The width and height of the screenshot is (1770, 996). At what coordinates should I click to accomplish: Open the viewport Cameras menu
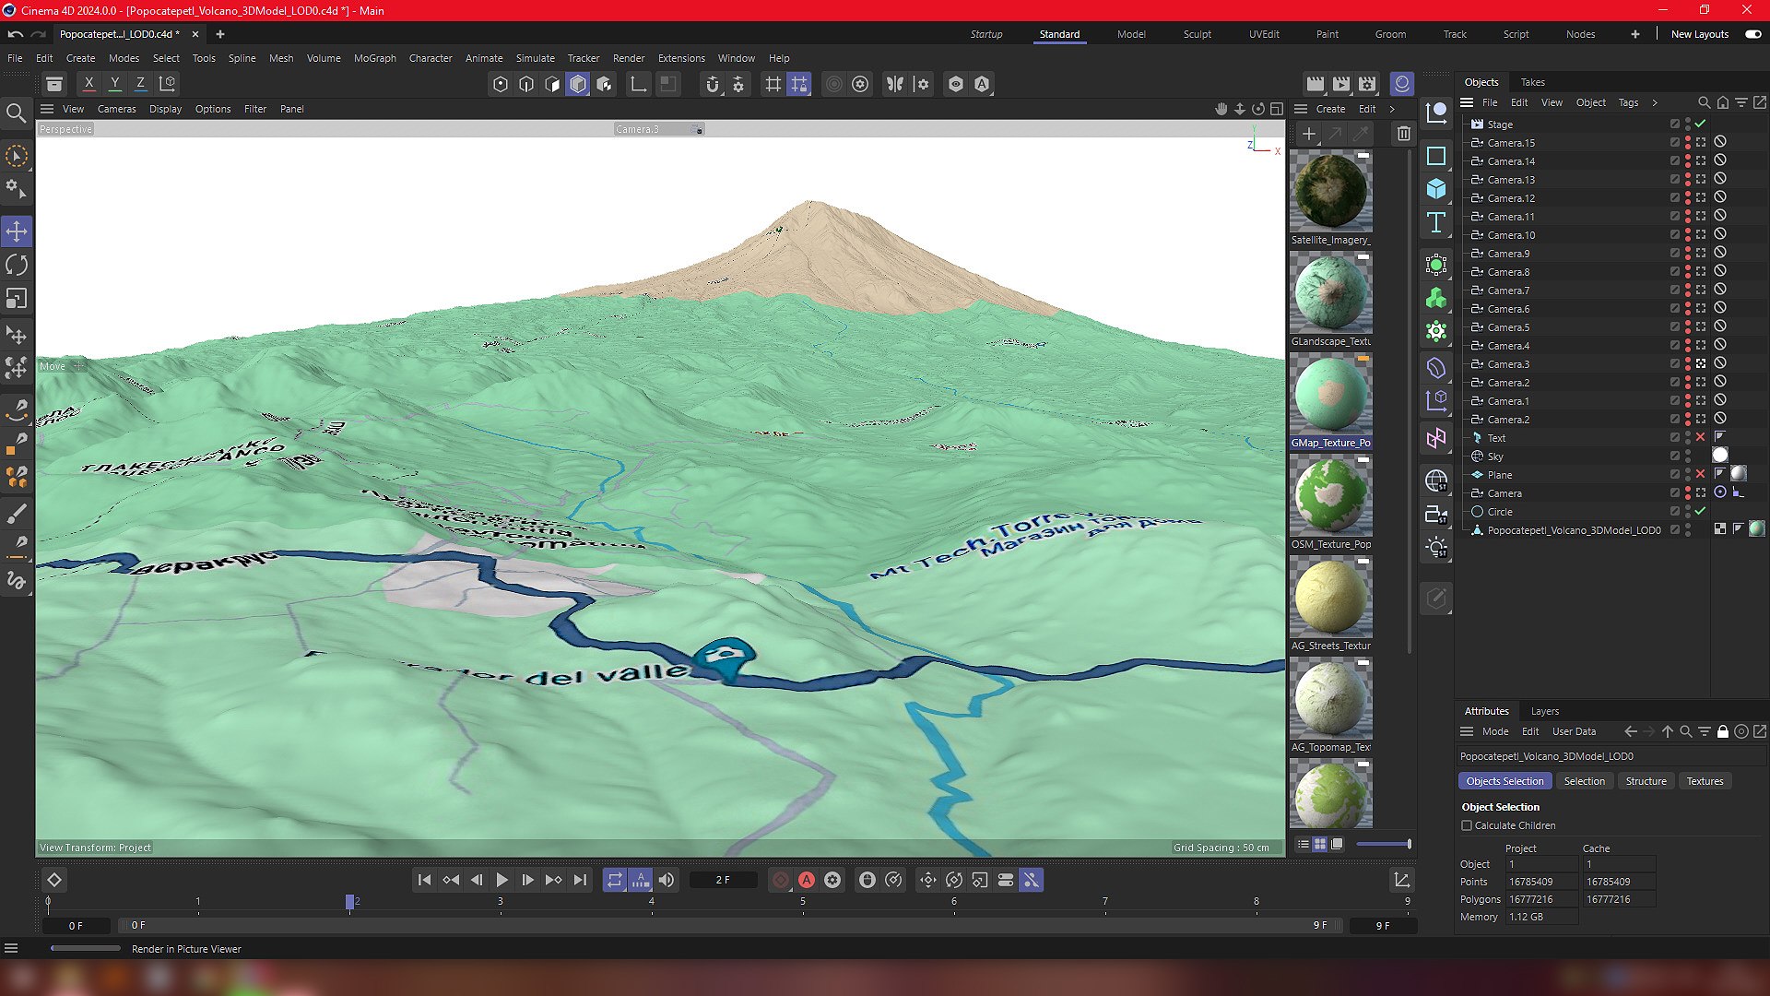[116, 109]
